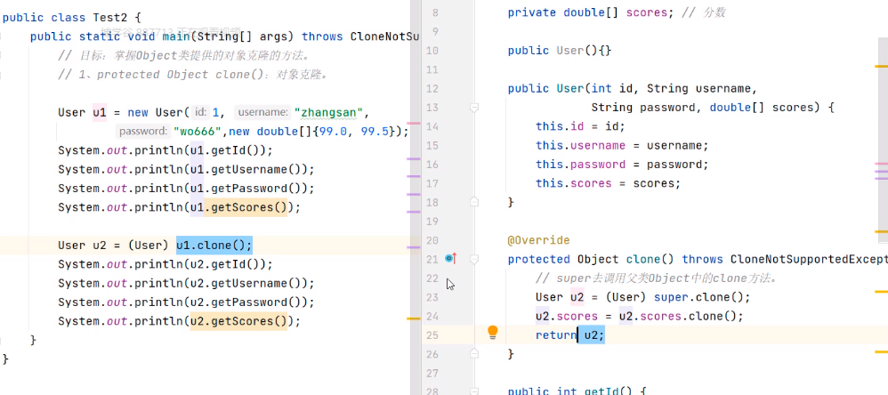
Task: Click the private double[] scores field declaration
Action: tap(591, 12)
